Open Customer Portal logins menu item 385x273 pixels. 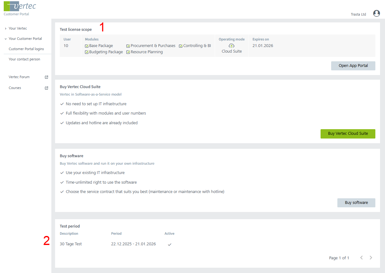(26, 49)
